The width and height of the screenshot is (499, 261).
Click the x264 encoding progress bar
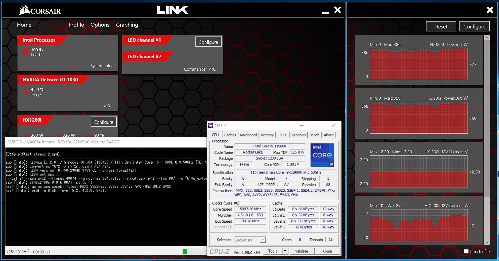pos(195,252)
